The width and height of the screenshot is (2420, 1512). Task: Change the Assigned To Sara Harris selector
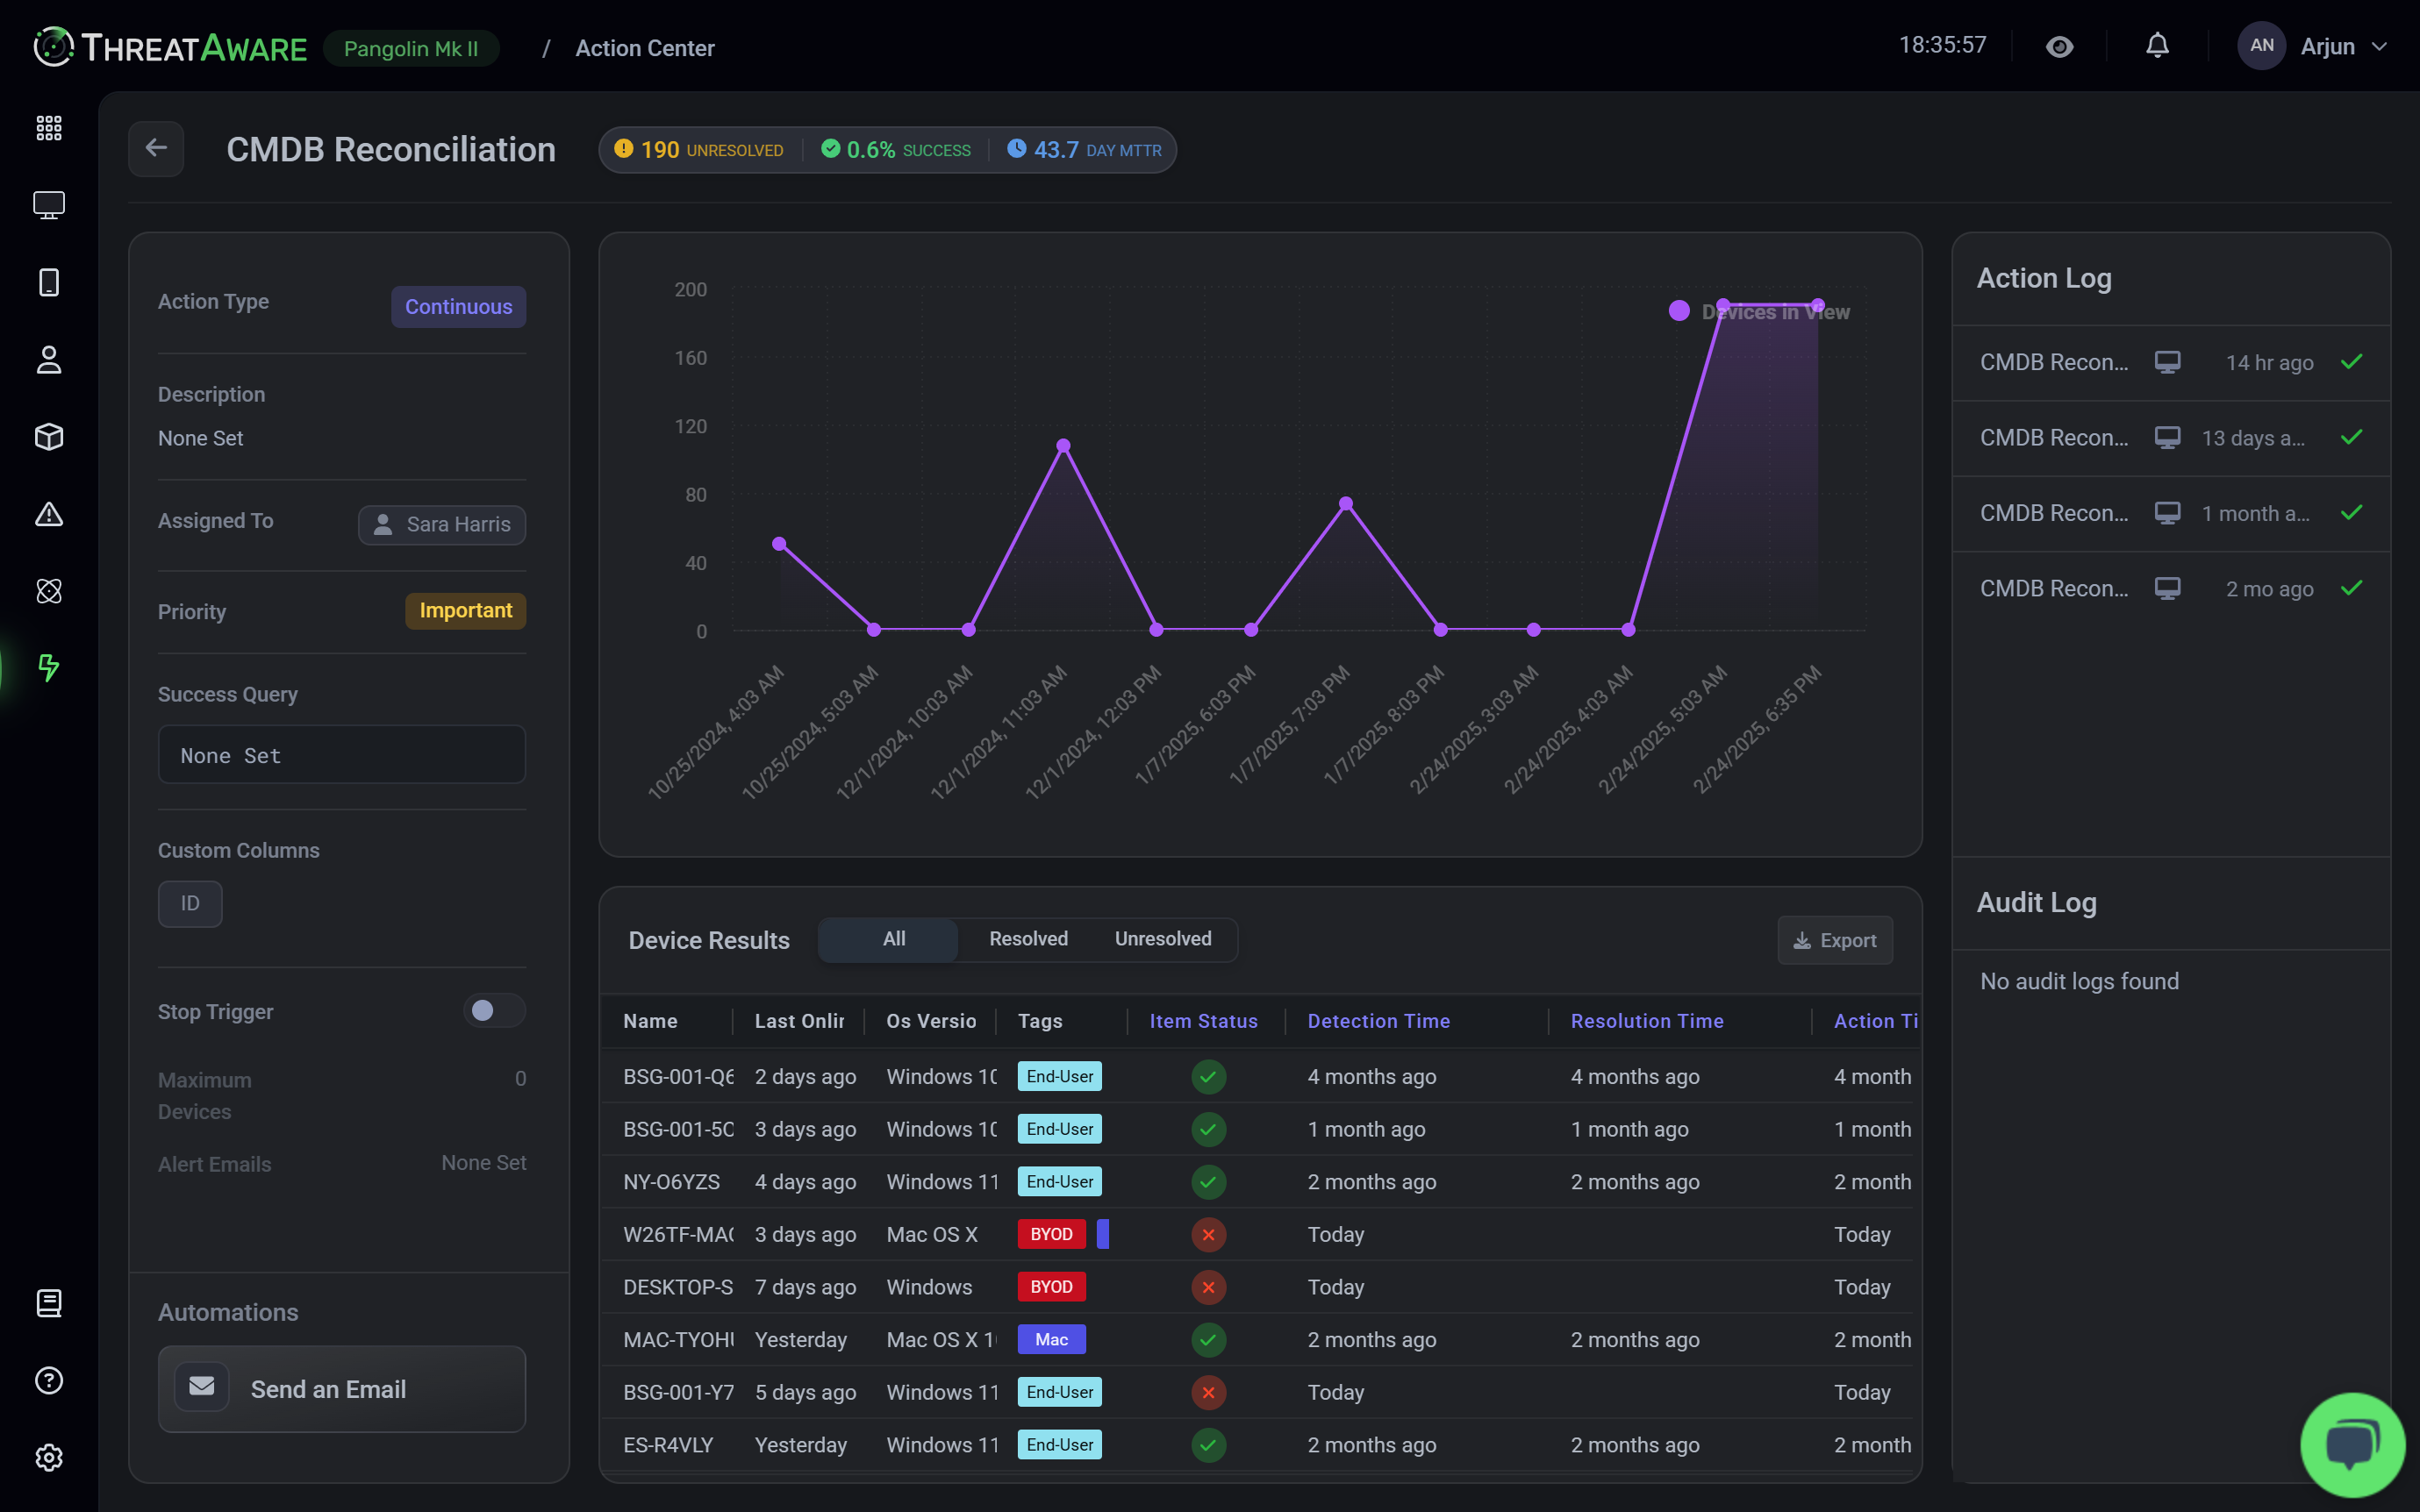pyautogui.click(x=441, y=524)
